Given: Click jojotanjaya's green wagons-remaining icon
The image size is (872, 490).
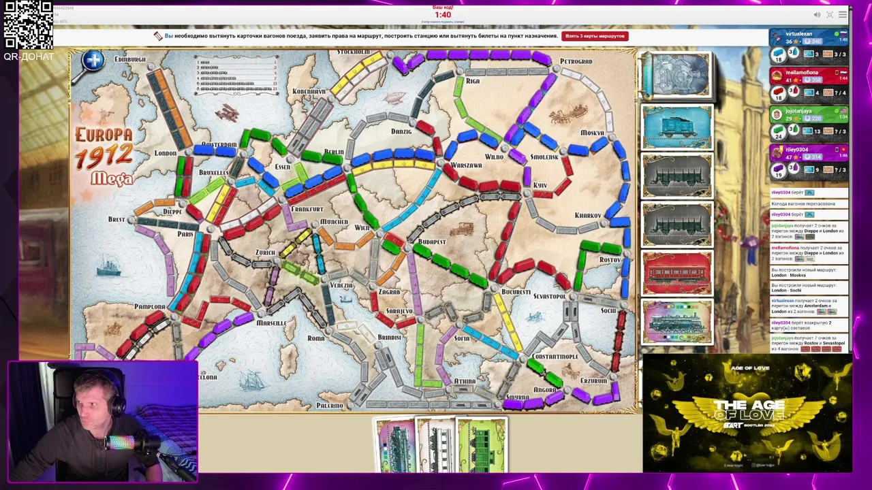Looking at the screenshot, I should (778, 131).
